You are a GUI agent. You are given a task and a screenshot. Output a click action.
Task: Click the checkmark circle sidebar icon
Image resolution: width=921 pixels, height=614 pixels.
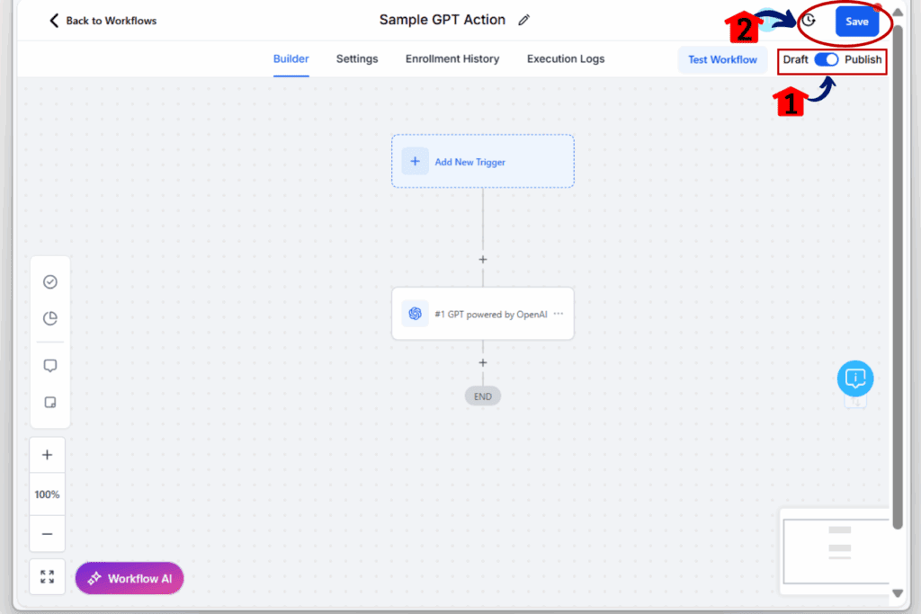(x=50, y=282)
